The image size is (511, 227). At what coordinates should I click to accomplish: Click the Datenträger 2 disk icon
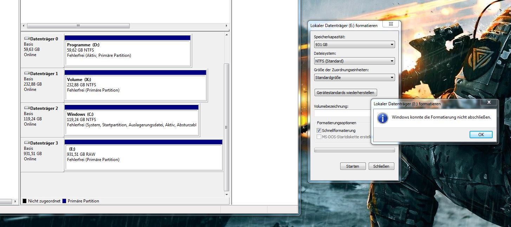[27, 108]
